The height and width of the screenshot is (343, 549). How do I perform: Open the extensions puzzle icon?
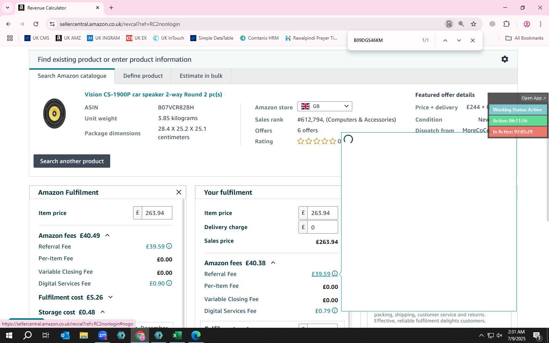[x=507, y=24]
